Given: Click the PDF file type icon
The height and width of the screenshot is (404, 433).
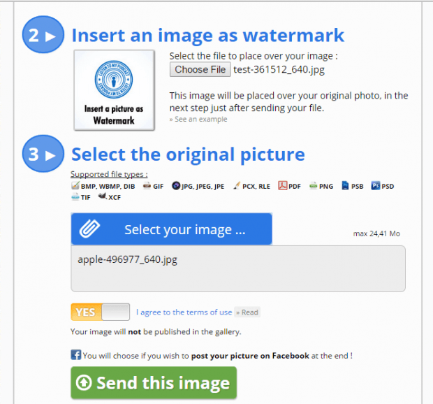Looking at the screenshot, I should pos(283,185).
